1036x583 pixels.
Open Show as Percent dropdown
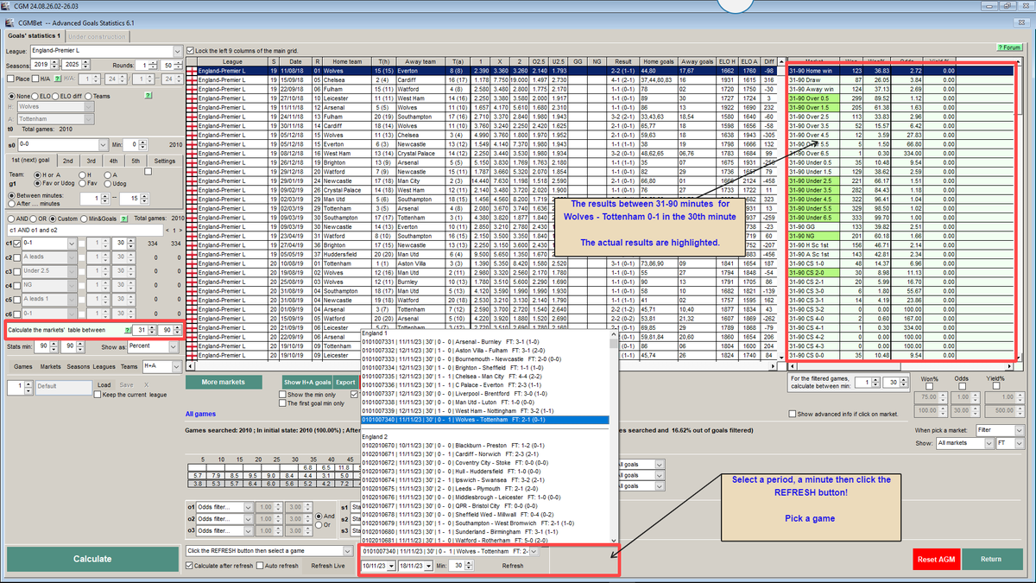(x=173, y=346)
